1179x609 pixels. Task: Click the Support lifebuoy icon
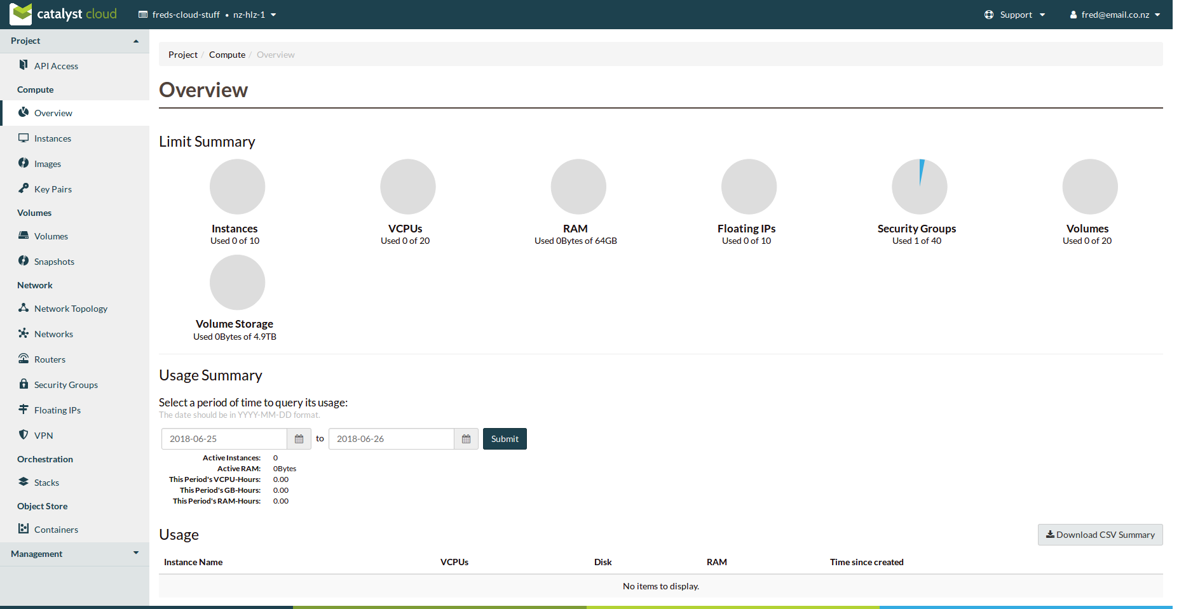coord(989,15)
